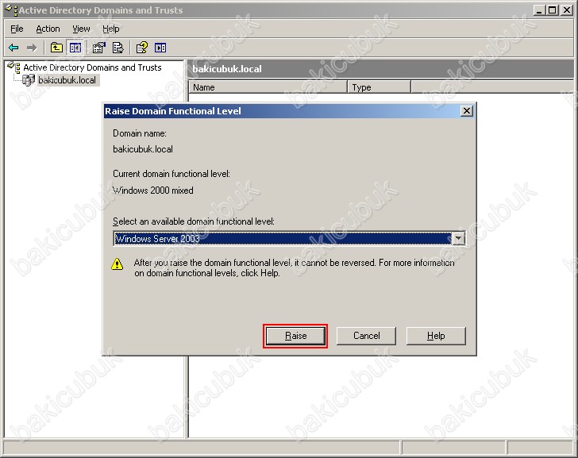Image resolution: width=578 pixels, height=458 pixels.
Task: Select Active Directory Domains and Trusts root node
Action: point(91,67)
